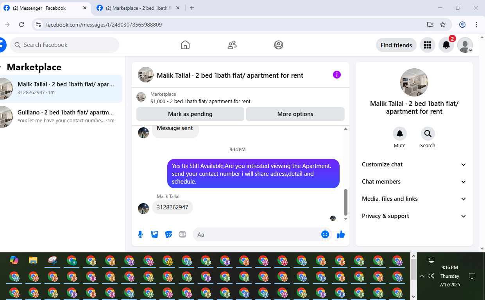Open the Malik Tallal conversation in list
485x300 pixels.
pos(61,89)
